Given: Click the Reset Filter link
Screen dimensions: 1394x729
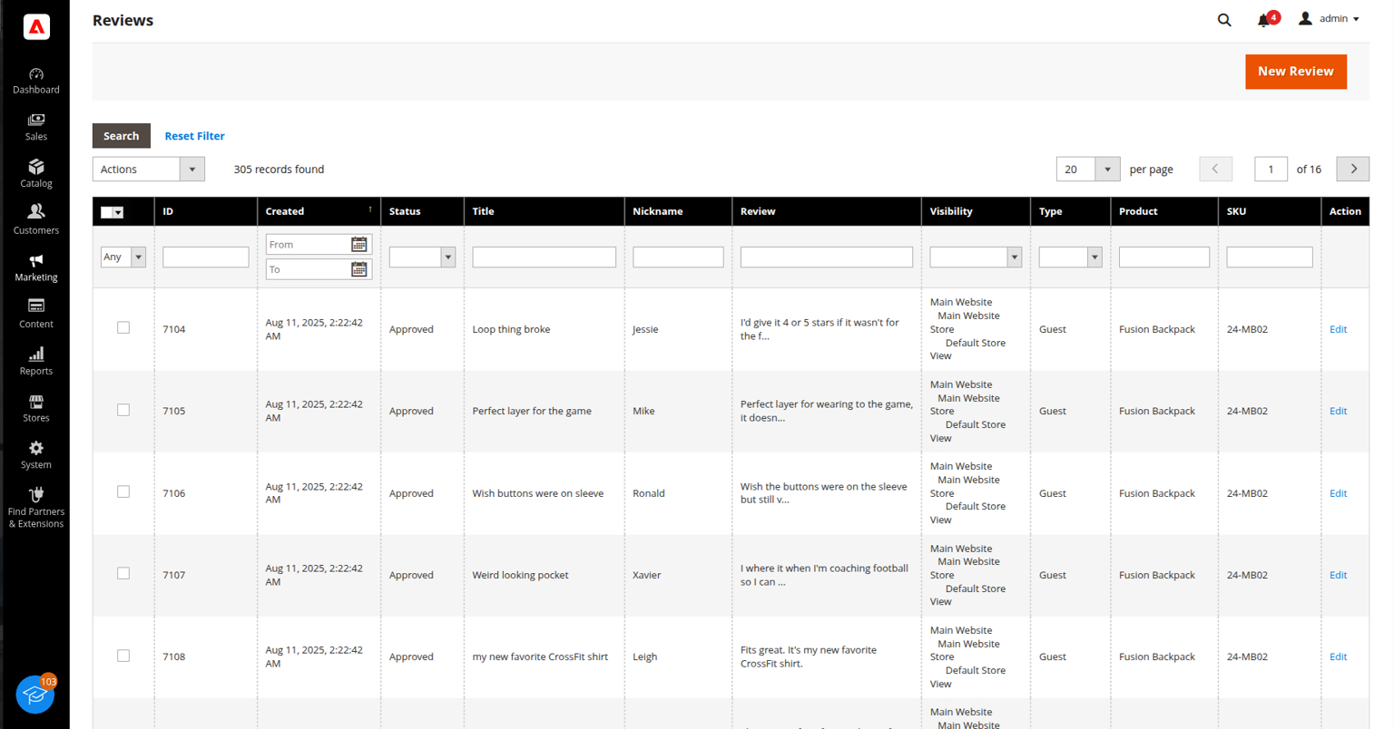Looking at the screenshot, I should tap(194, 136).
